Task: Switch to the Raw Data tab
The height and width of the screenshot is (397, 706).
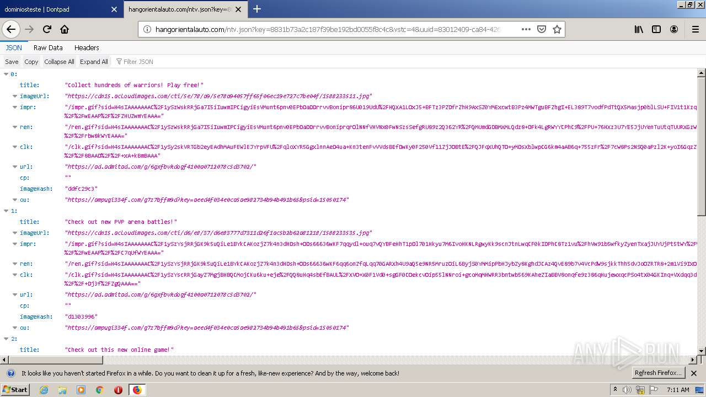Action: point(48,48)
